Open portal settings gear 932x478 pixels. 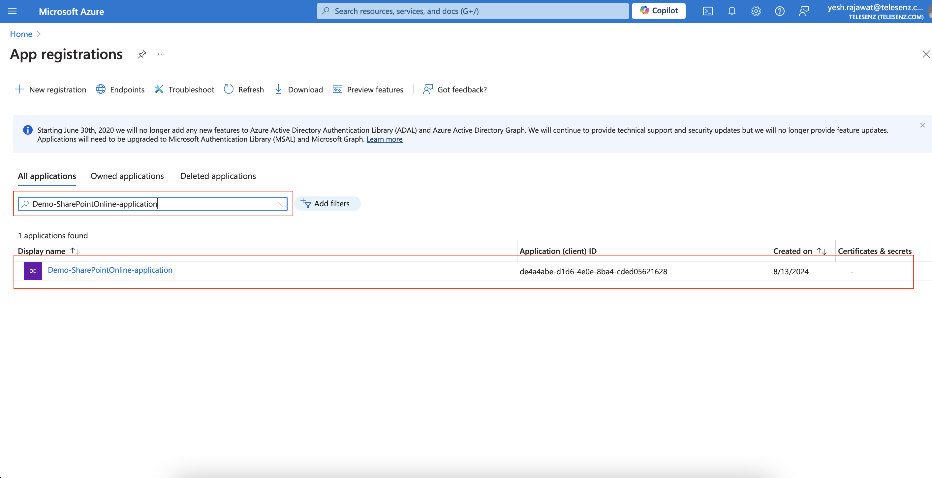pos(756,11)
